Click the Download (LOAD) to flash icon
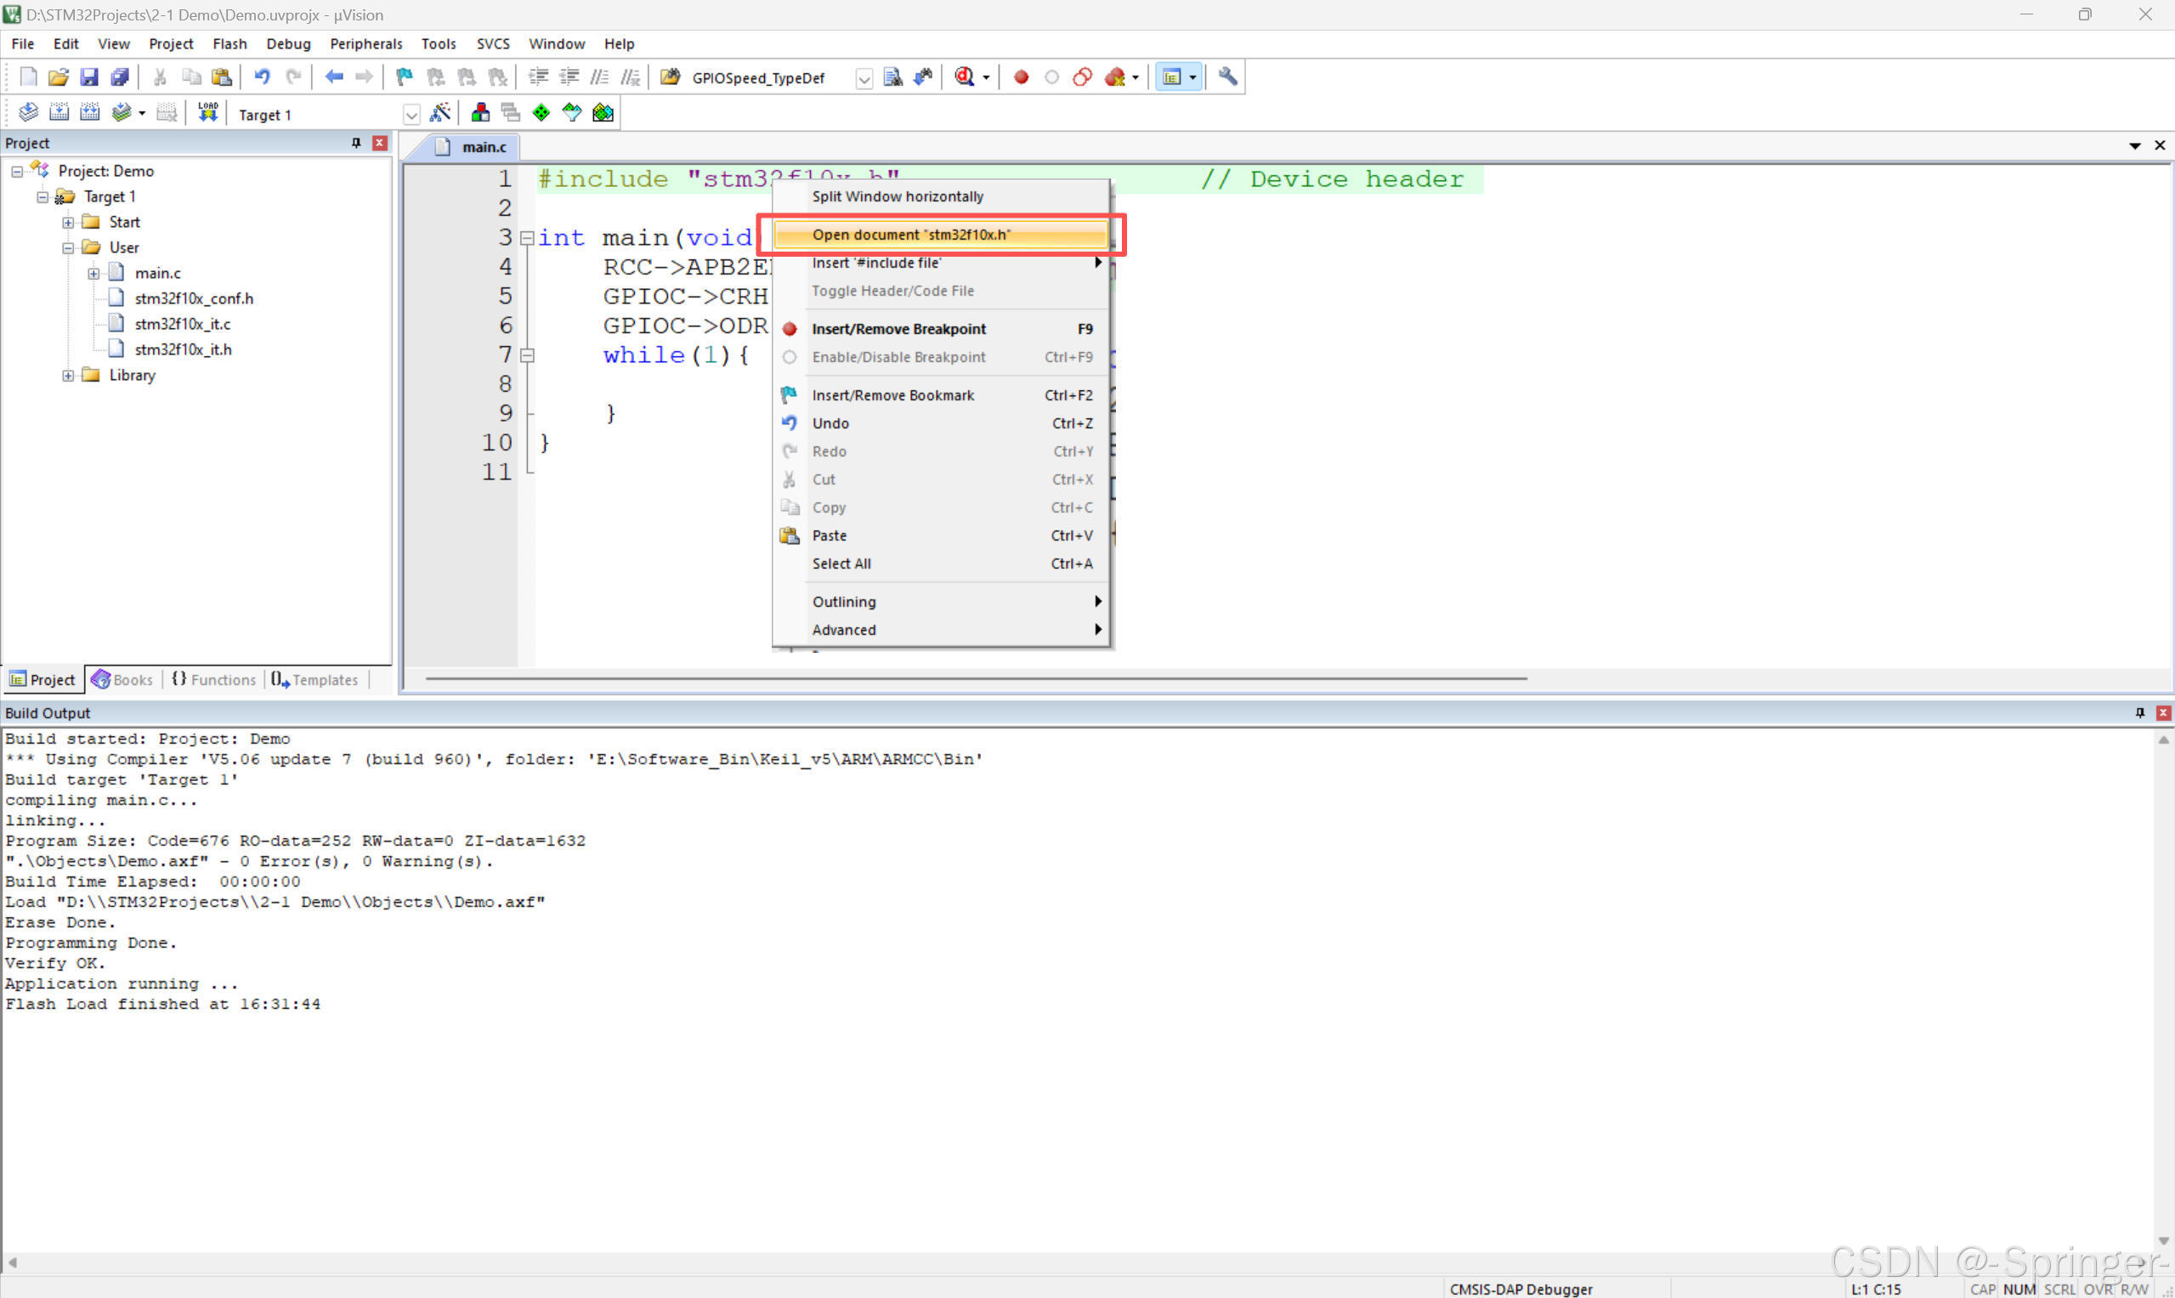This screenshot has height=1298, width=2175. point(207,113)
